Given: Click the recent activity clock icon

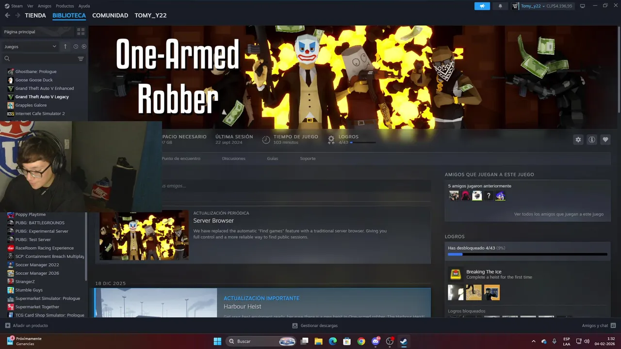Looking at the screenshot, I should click(76, 47).
